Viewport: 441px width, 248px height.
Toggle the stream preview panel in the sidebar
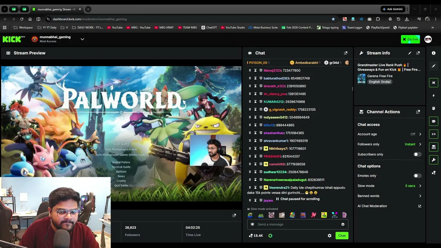click(x=433, y=83)
